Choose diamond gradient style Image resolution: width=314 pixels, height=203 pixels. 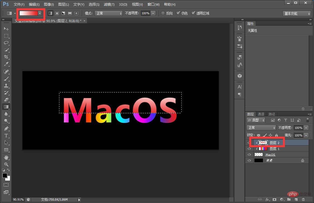[76, 13]
